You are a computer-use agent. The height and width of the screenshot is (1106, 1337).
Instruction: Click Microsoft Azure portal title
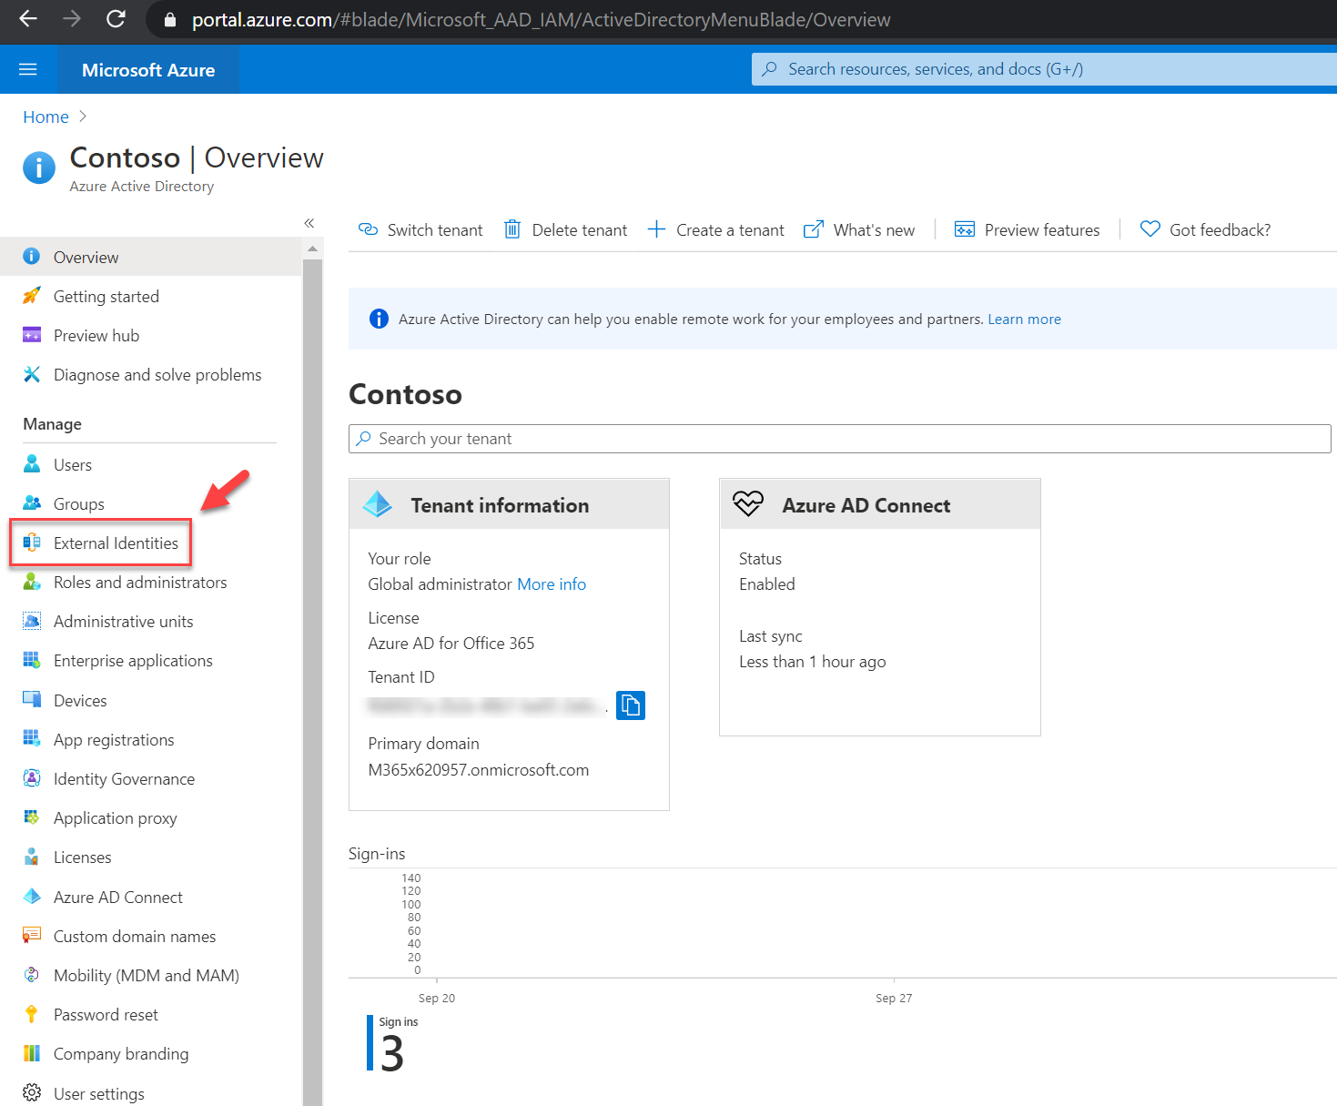pos(148,70)
